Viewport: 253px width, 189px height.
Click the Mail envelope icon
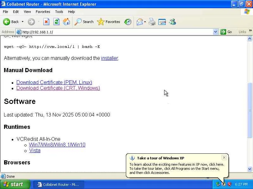coord(139,22)
